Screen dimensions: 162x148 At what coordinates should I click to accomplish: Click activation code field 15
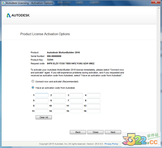pos(76,111)
